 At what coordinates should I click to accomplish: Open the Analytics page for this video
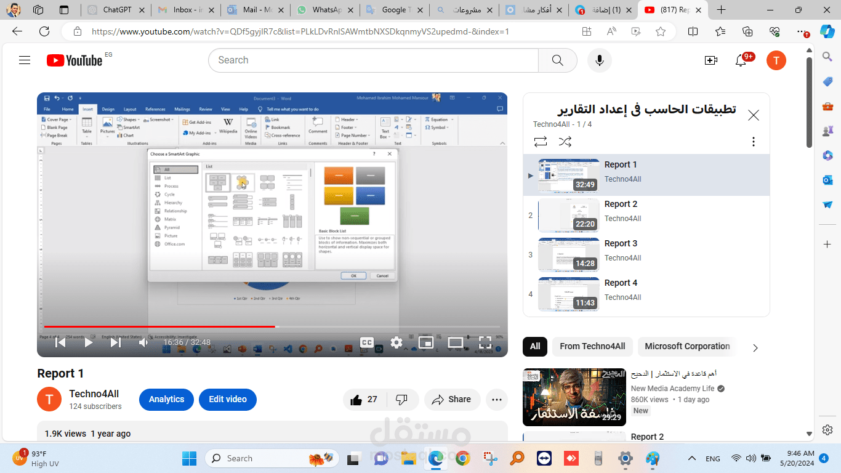tap(166, 399)
